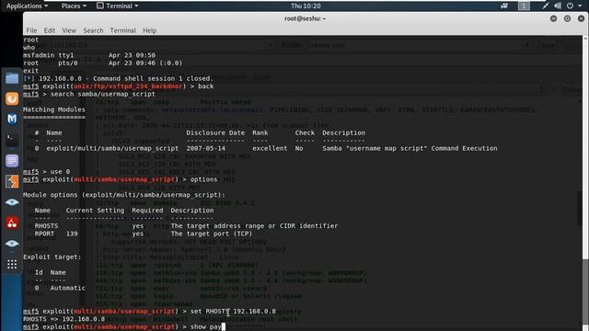Click the 'root@seshu: ~' window title

[305, 18]
